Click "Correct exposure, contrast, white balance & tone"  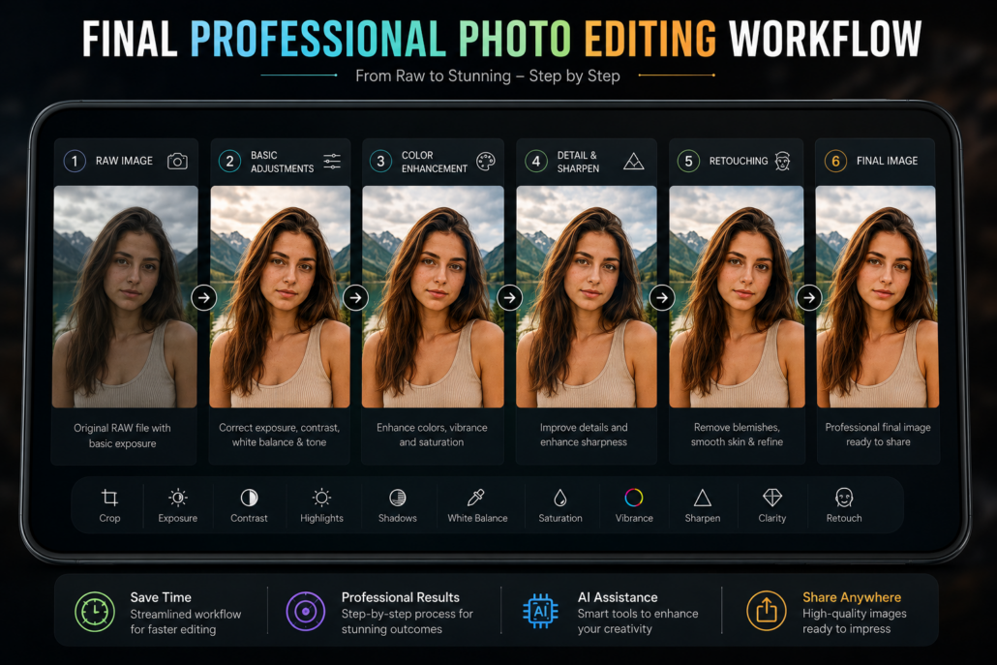pyautogui.click(x=279, y=435)
